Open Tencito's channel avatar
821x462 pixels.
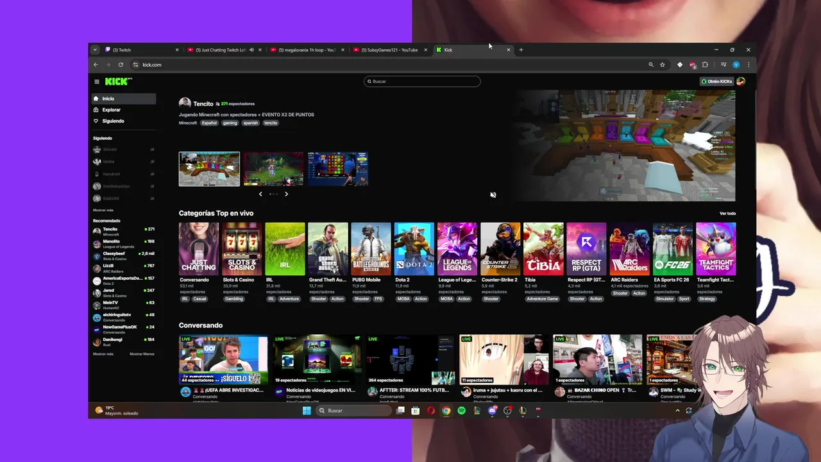(x=185, y=103)
